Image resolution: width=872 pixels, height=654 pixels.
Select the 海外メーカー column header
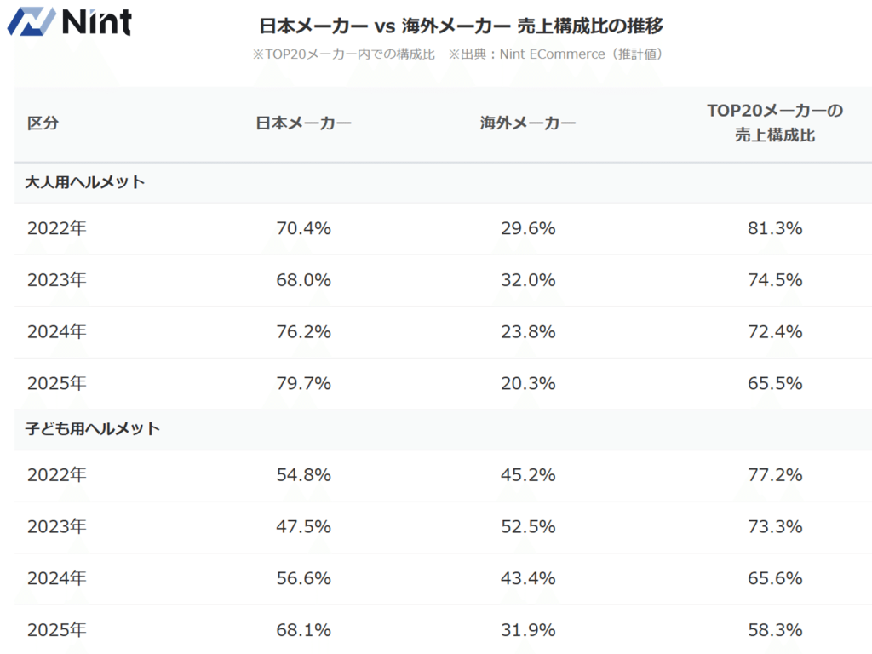(x=528, y=123)
